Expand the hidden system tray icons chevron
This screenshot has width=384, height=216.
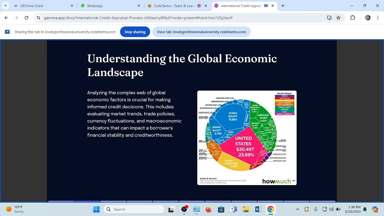[298, 209]
